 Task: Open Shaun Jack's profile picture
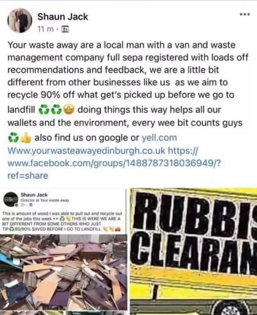click(20, 20)
